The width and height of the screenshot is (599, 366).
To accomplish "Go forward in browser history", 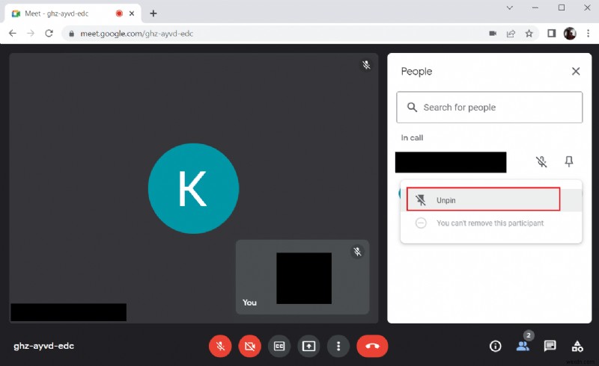I will point(31,34).
